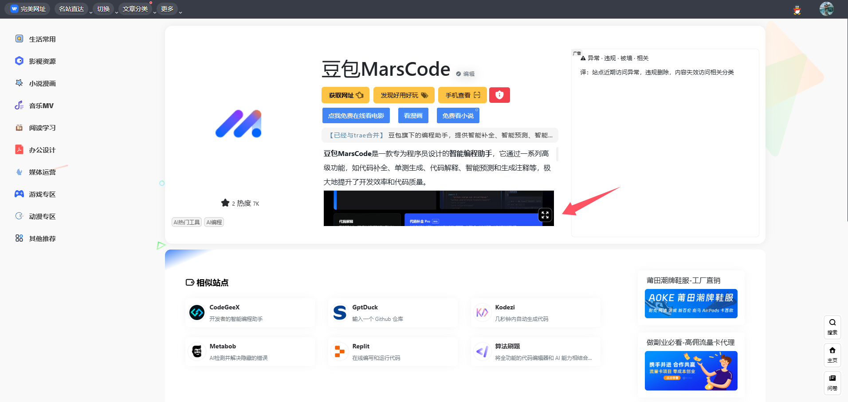Open the 媒体运营 sidebar category
848x402 pixels.
click(x=35, y=172)
